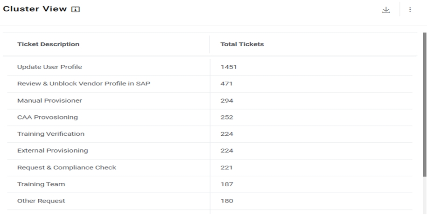Open the three-dot more options menu
This screenshot has height=216, width=427.
(410, 10)
